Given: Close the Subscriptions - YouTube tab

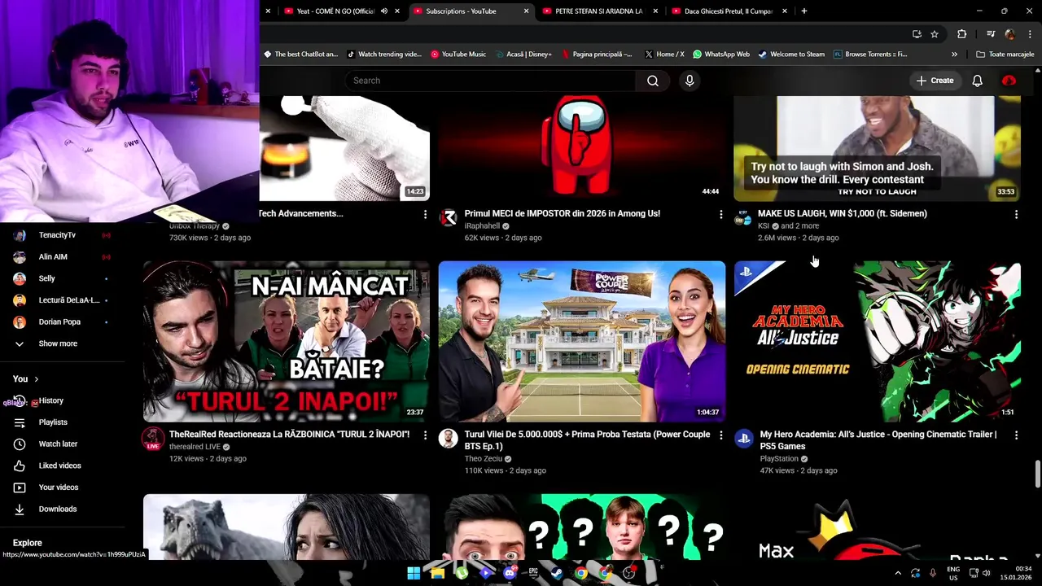Looking at the screenshot, I should click(526, 11).
